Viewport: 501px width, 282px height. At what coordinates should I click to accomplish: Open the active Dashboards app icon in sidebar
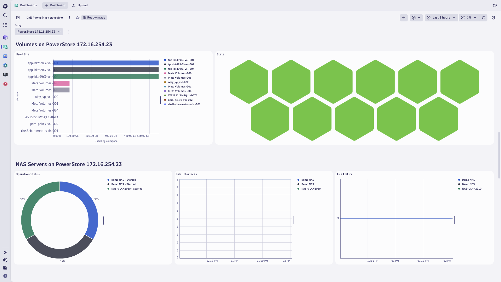point(5,47)
